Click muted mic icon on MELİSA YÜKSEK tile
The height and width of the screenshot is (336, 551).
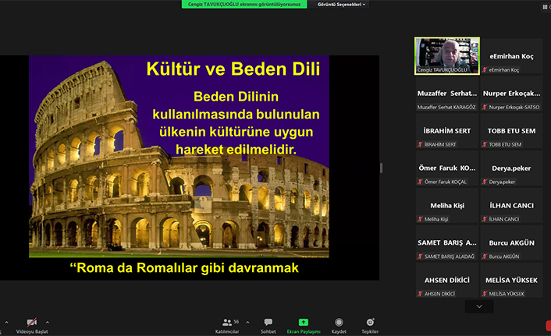(x=485, y=294)
